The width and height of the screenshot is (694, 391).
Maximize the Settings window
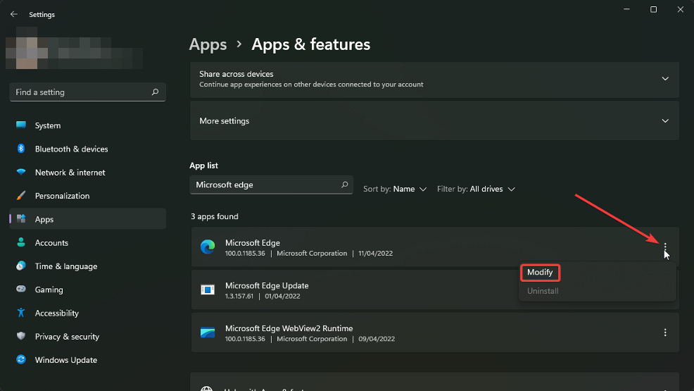pyautogui.click(x=653, y=9)
